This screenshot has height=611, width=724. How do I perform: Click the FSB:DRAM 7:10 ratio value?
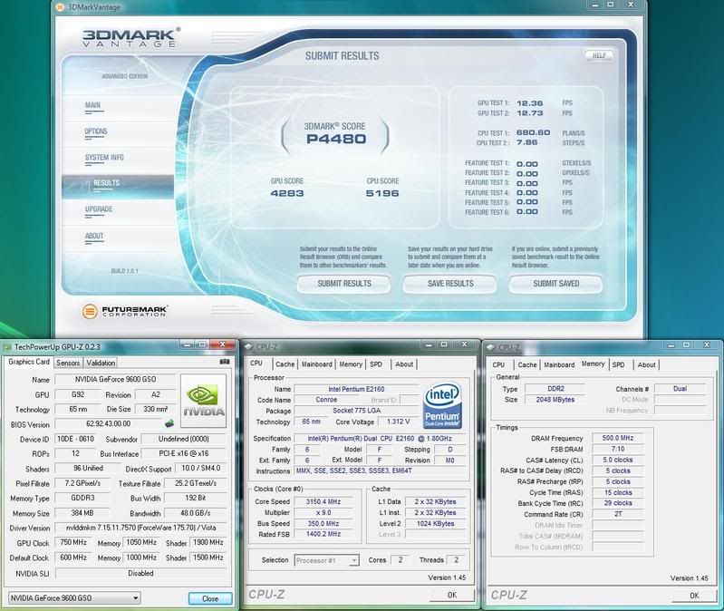tap(618, 449)
